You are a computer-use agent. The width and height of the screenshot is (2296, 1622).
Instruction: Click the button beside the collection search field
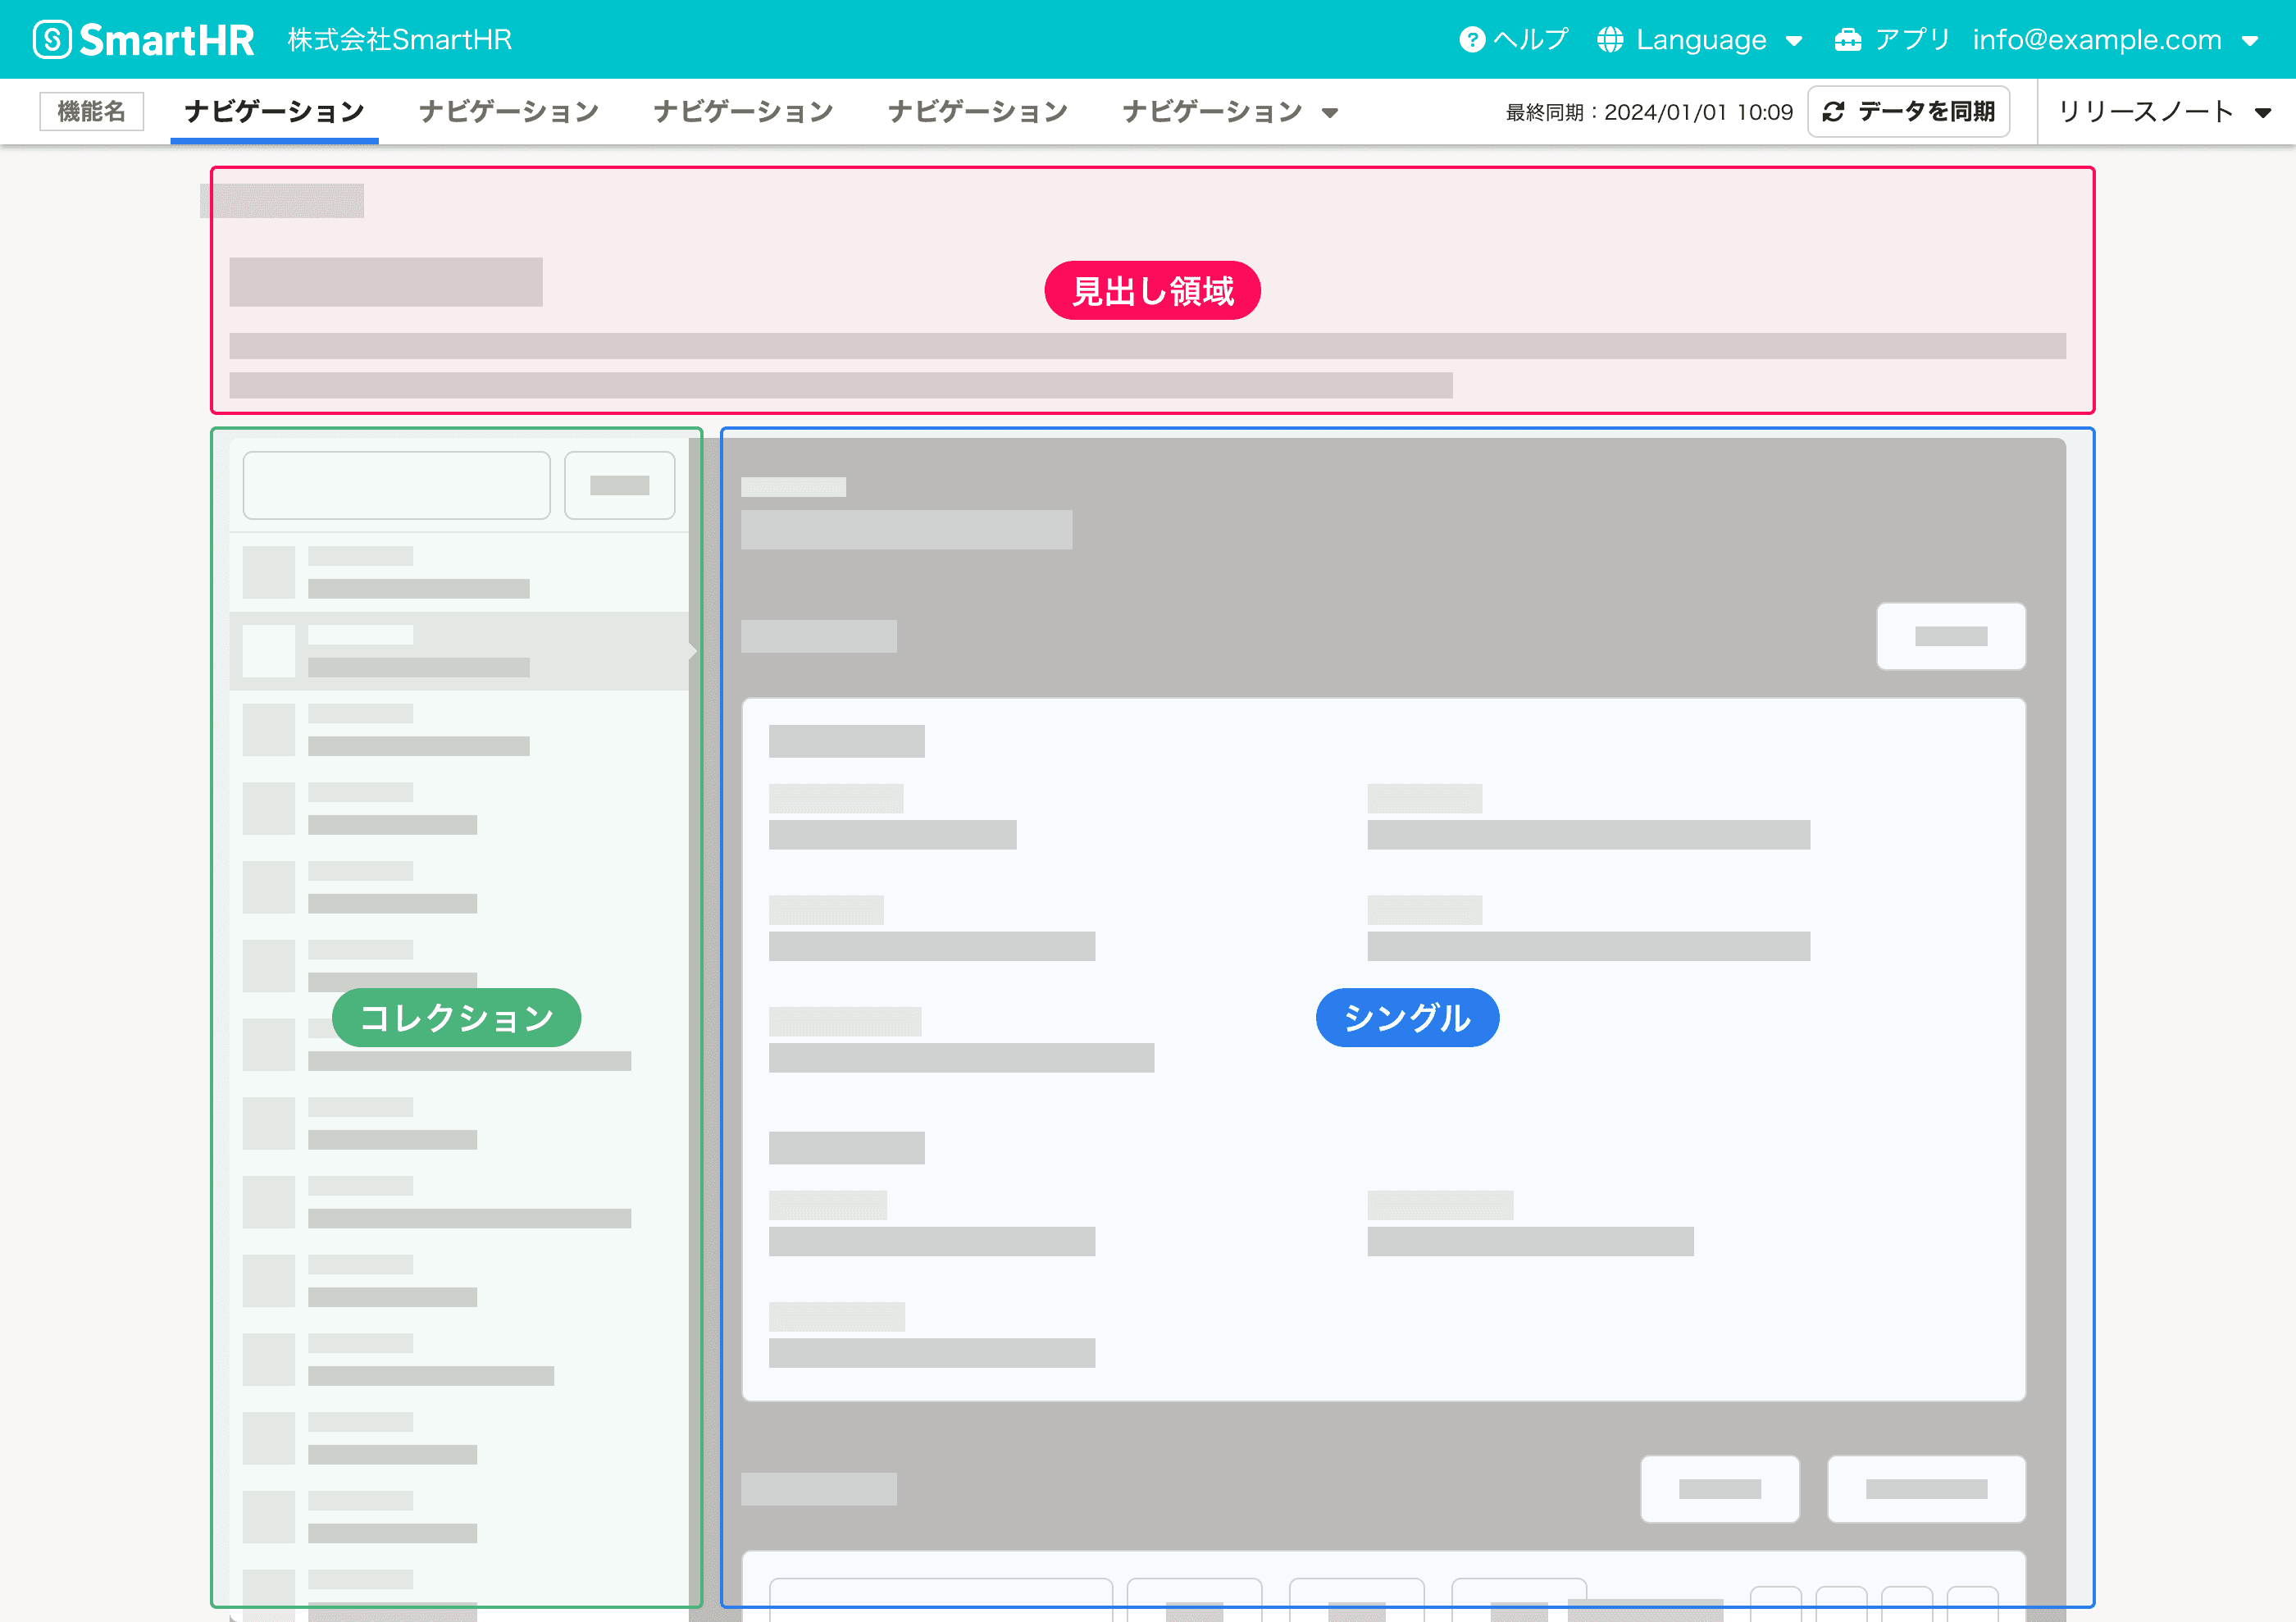click(619, 485)
